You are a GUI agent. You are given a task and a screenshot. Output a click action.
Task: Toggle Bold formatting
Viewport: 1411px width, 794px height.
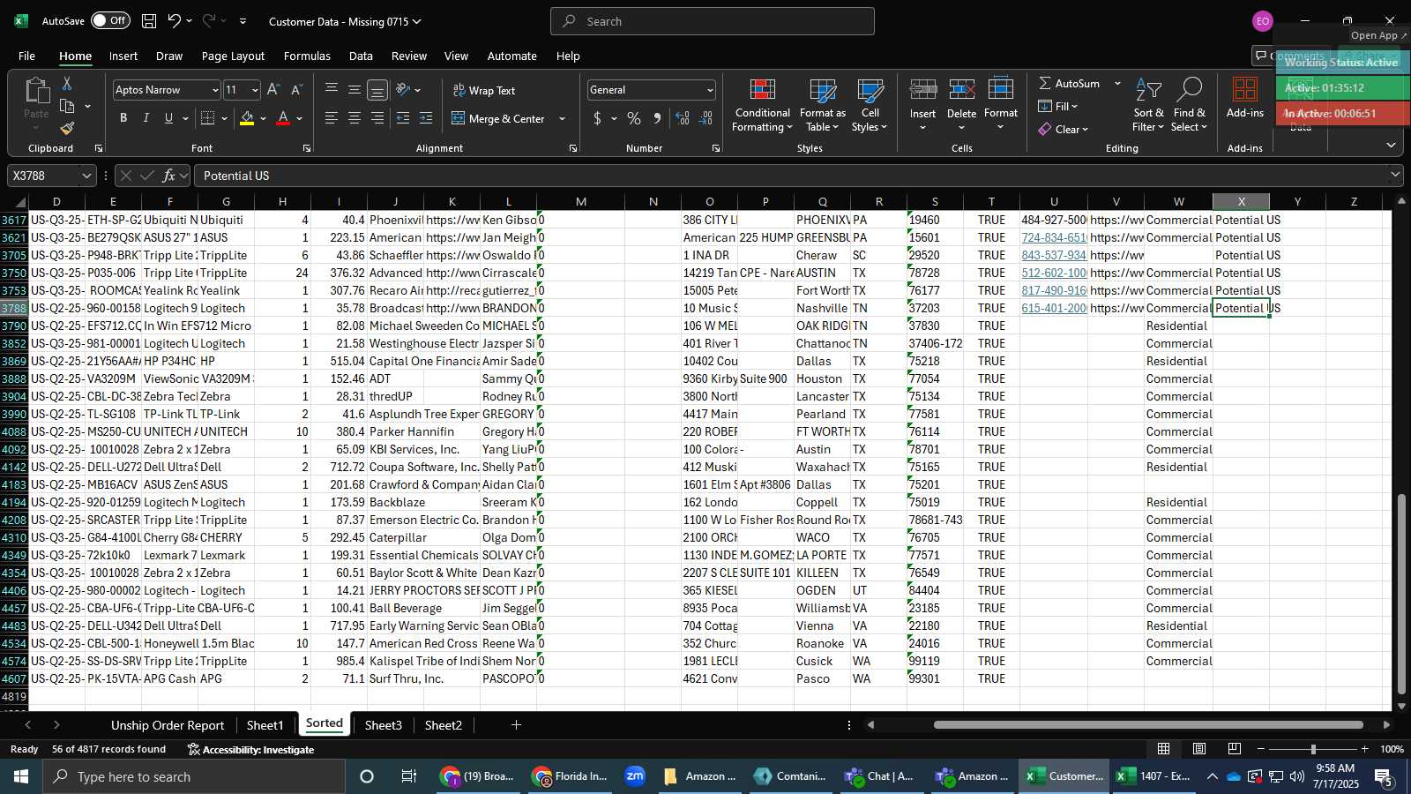(x=123, y=118)
